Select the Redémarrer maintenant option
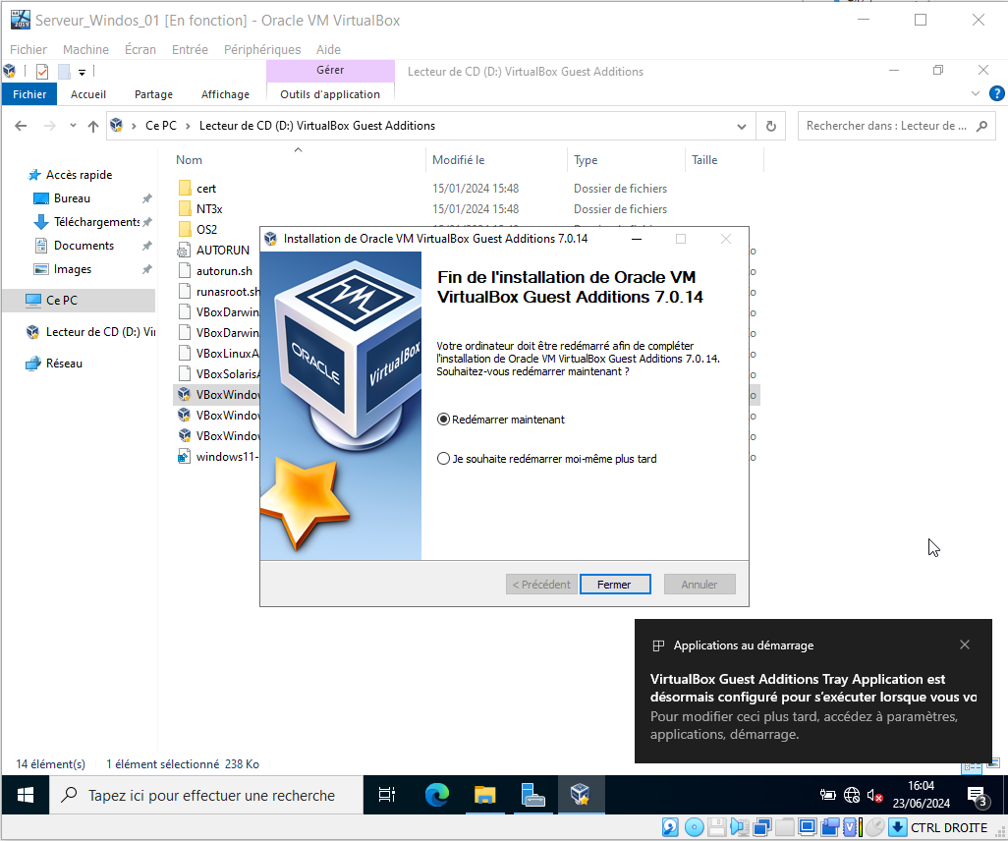This screenshot has width=1008, height=841. click(444, 420)
